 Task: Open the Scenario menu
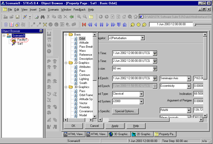click(x=53, y=10)
